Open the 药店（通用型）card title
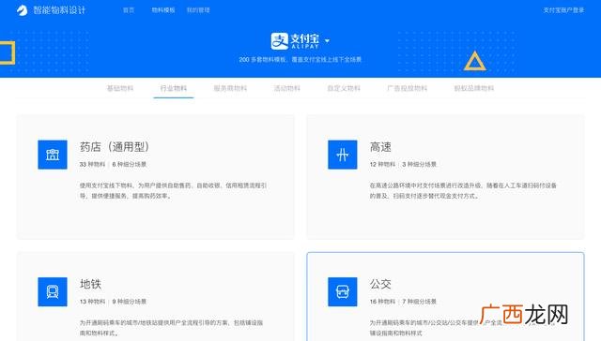 click(x=115, y=147)
